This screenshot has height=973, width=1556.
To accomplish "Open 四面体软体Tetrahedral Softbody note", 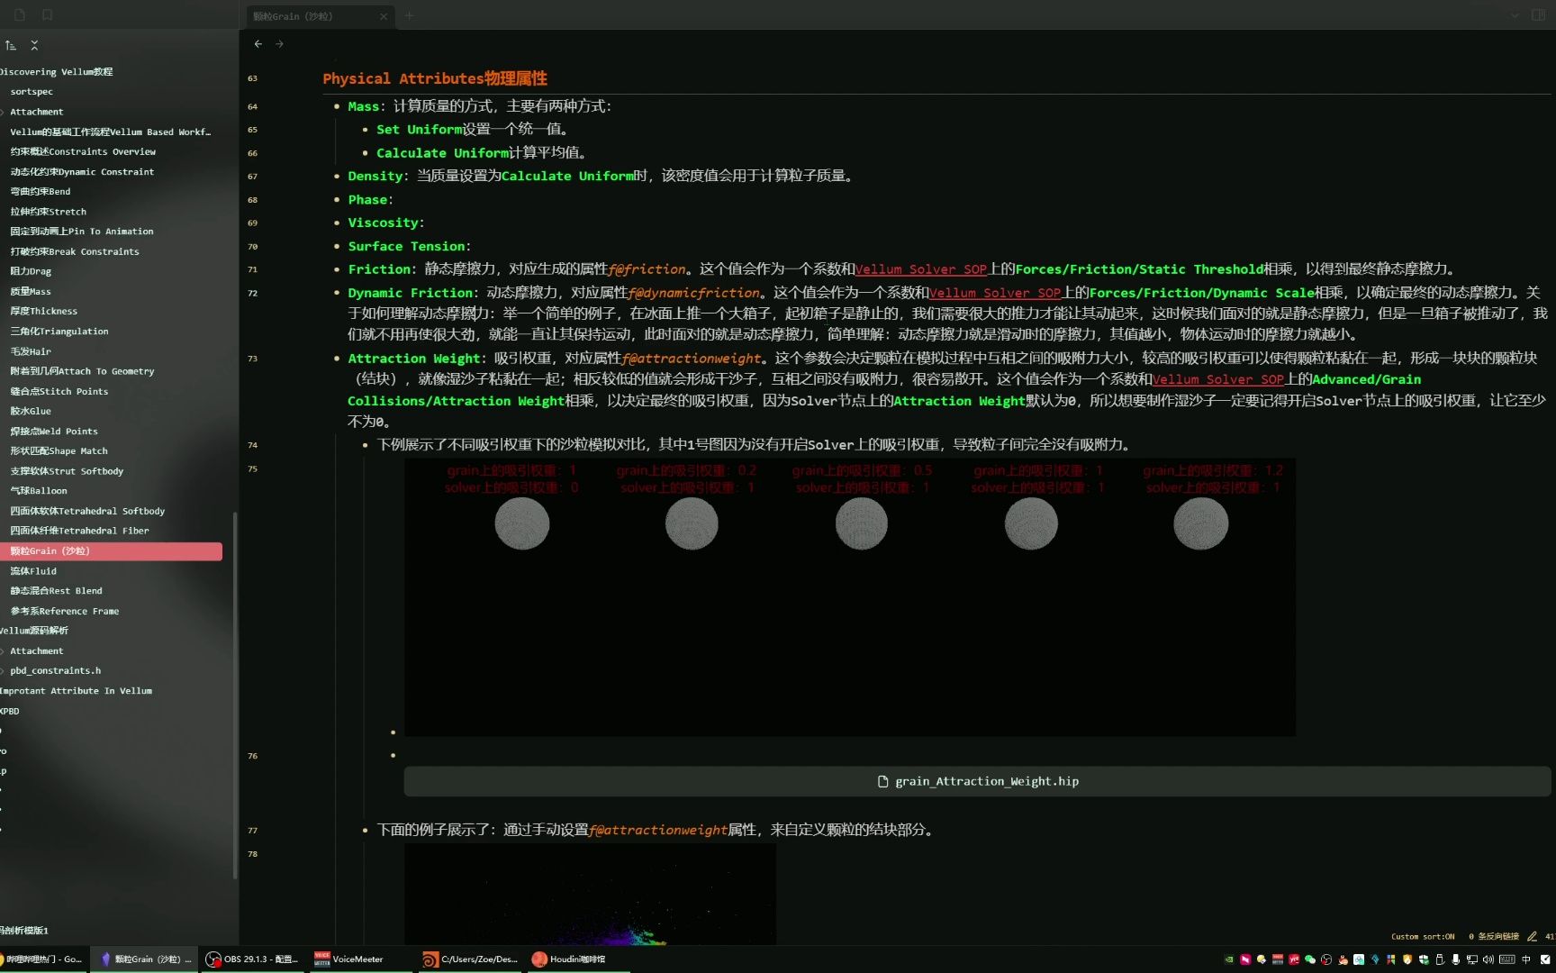I will point(87,511).
